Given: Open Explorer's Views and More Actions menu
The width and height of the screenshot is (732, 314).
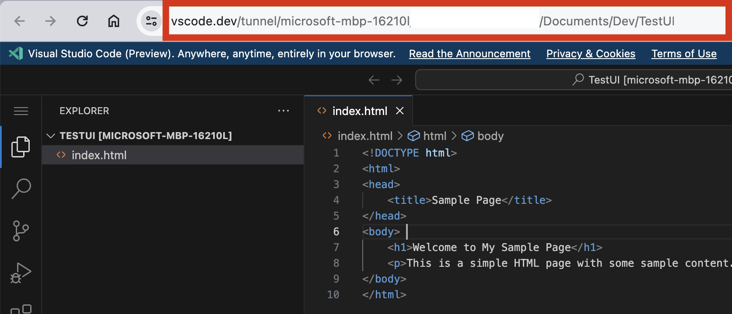Looking at the screenshot, I should 284,111.
